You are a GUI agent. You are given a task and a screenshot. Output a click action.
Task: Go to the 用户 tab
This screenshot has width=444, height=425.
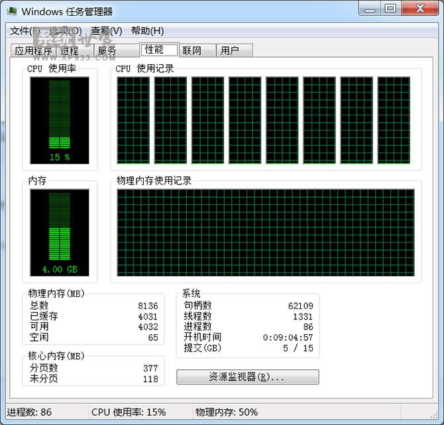point(235,51)
